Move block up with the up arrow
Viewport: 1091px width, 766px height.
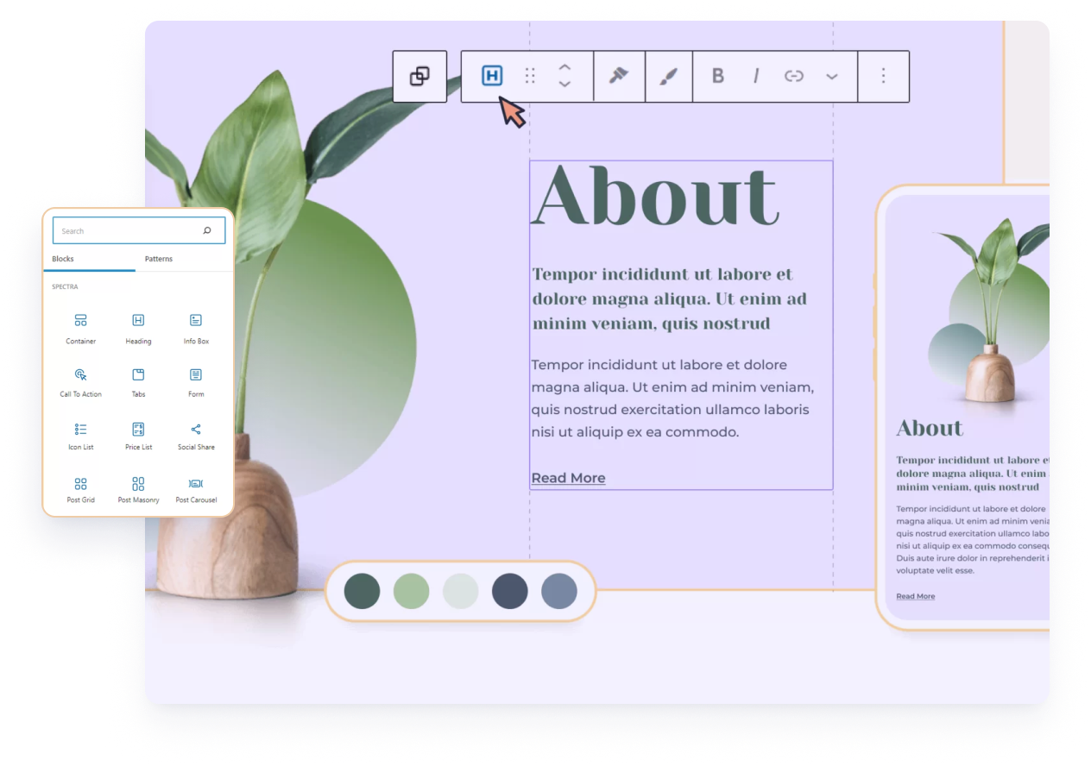(564, 67)
